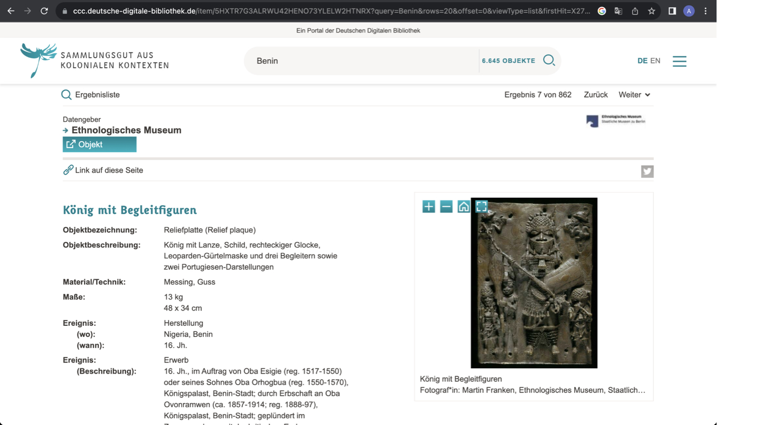Open Ethnologisches Museum provider link
This screenshot has width=757, height=425.
pyautogui.click(x=126, y=130)
